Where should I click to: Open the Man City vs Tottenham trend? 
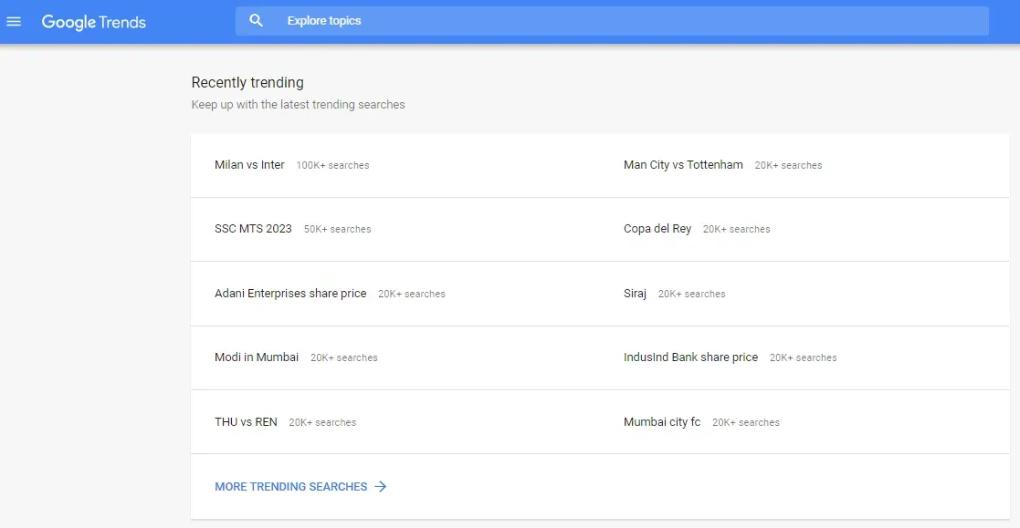point(683,165)
